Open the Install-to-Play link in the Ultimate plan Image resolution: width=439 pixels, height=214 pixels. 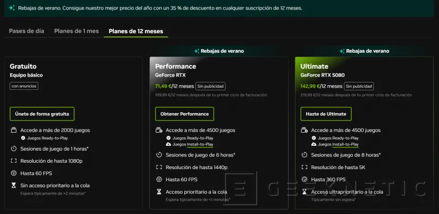pyautogui.click(x=345, y=144)
